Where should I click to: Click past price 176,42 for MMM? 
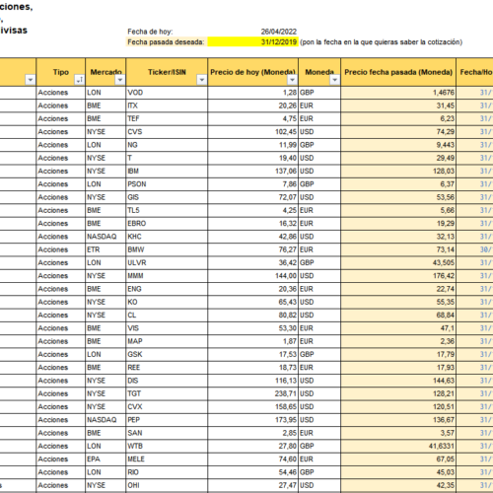[398, 276]
